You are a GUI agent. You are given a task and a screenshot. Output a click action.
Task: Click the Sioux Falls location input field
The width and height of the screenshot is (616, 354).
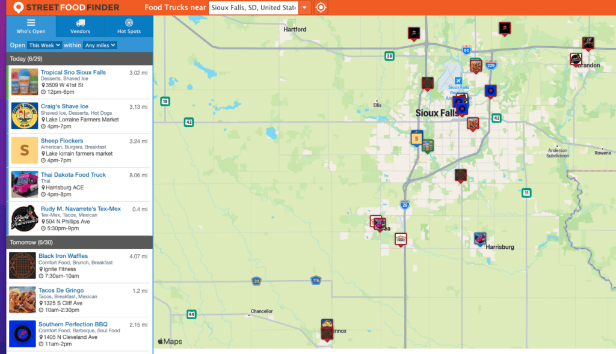pyautogui.click(x=253, y=8)
